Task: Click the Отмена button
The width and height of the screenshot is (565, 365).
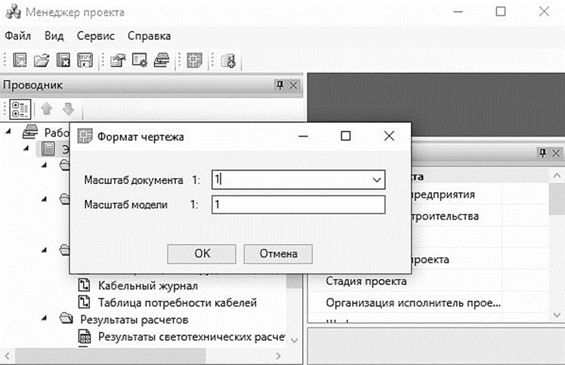Action: coord(279,253)
